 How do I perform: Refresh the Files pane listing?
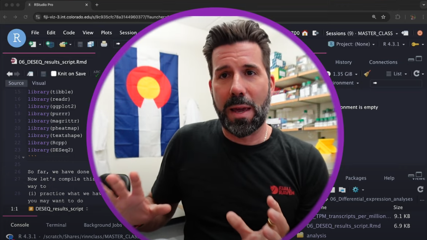(x=420, y=189)
